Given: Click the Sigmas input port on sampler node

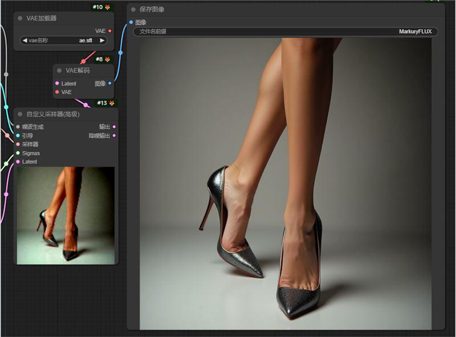Looking at the screenshot, I should 18,153.
